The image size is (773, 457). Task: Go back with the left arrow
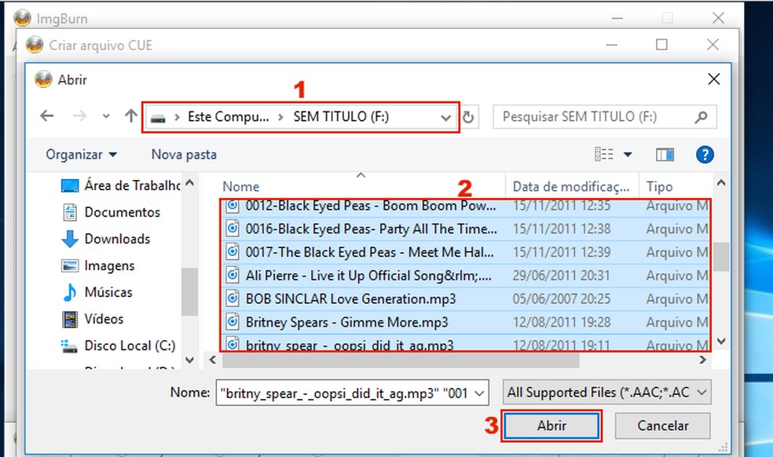(x=47, y=116)
